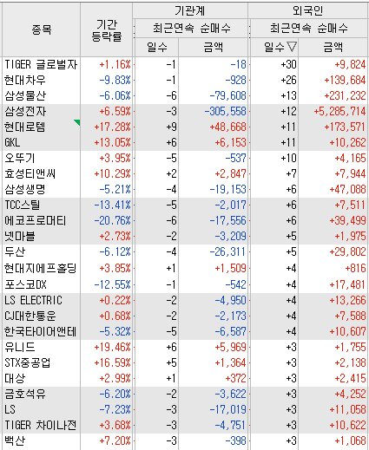Click 금액 header under 기관계
This screenshot has width=369, height=450.
pyautogui.click(x=214, y=47)
